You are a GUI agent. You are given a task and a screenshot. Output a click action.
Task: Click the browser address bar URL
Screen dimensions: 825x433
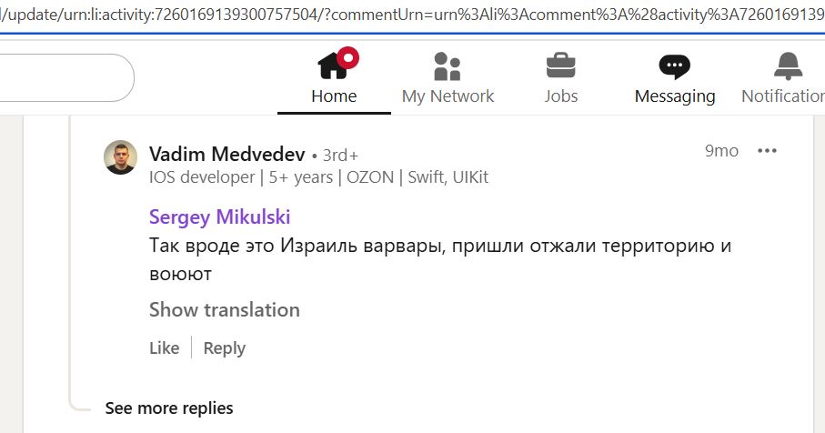click(413, 15)
